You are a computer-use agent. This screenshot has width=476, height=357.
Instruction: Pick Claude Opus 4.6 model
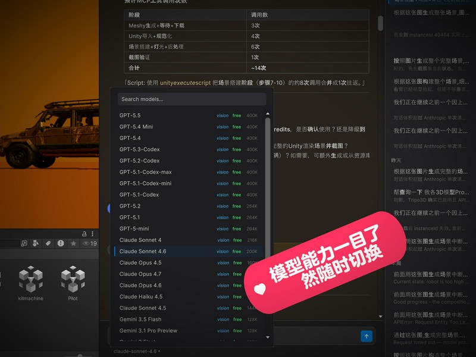(x=188, y=286)
